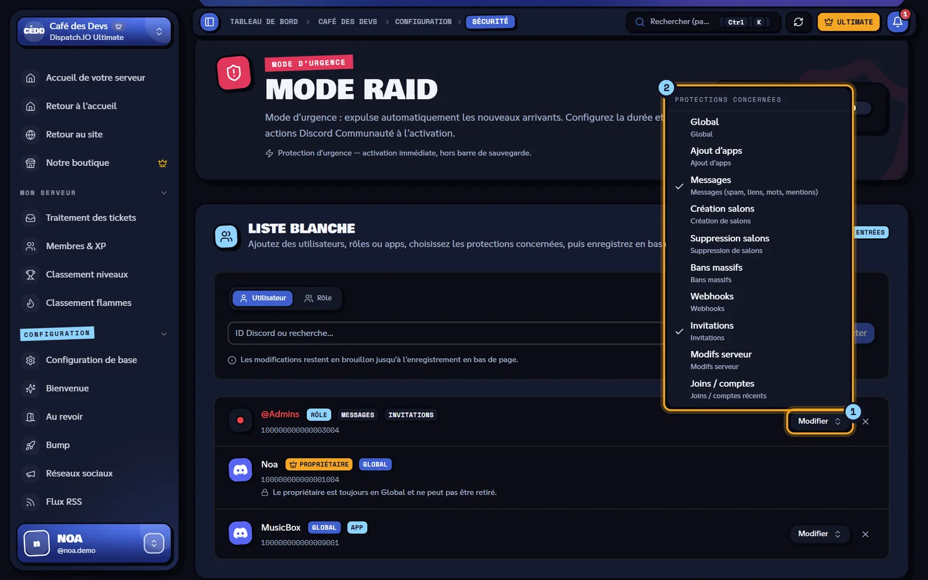Click the refresh icon in top bar
The height and width of the screenshot is (580, 928).
(799, 22)
